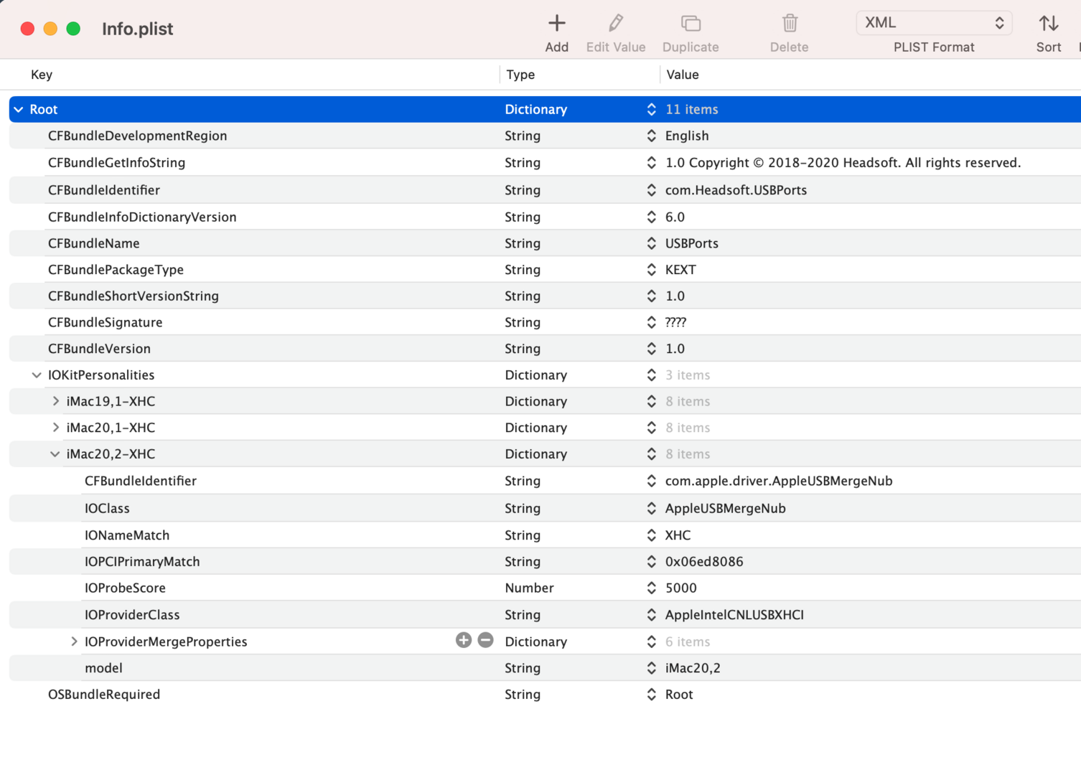
Task: Expand the iMac19,1-XHC entry
Action: pyautogui.click(x=55, y=401)
